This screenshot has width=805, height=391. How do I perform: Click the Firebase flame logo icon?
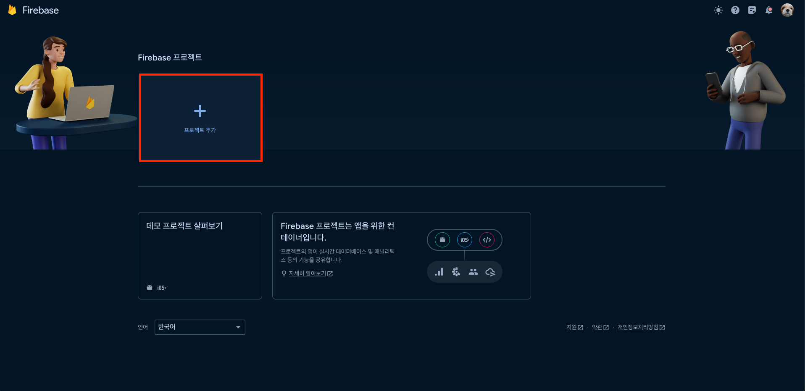coord(12,10)
